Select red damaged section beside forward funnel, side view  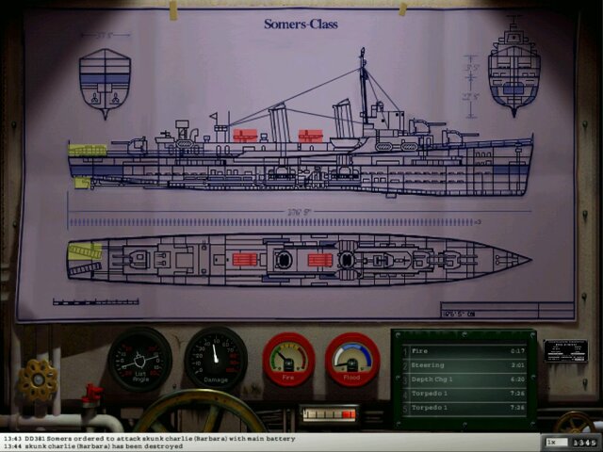311,136
